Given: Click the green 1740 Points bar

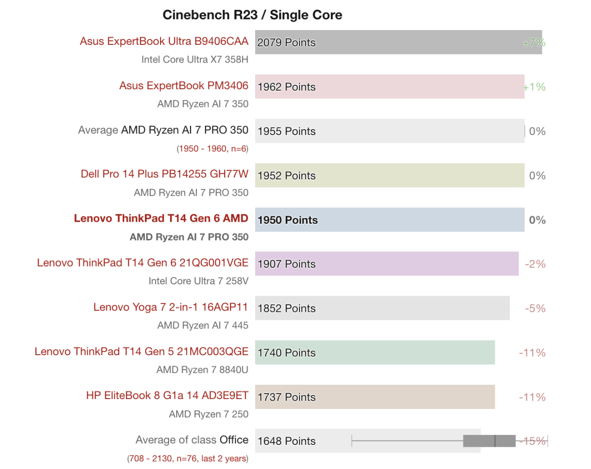Looking at the screenshot, I should pyautogui.click(x=374, y=353).
